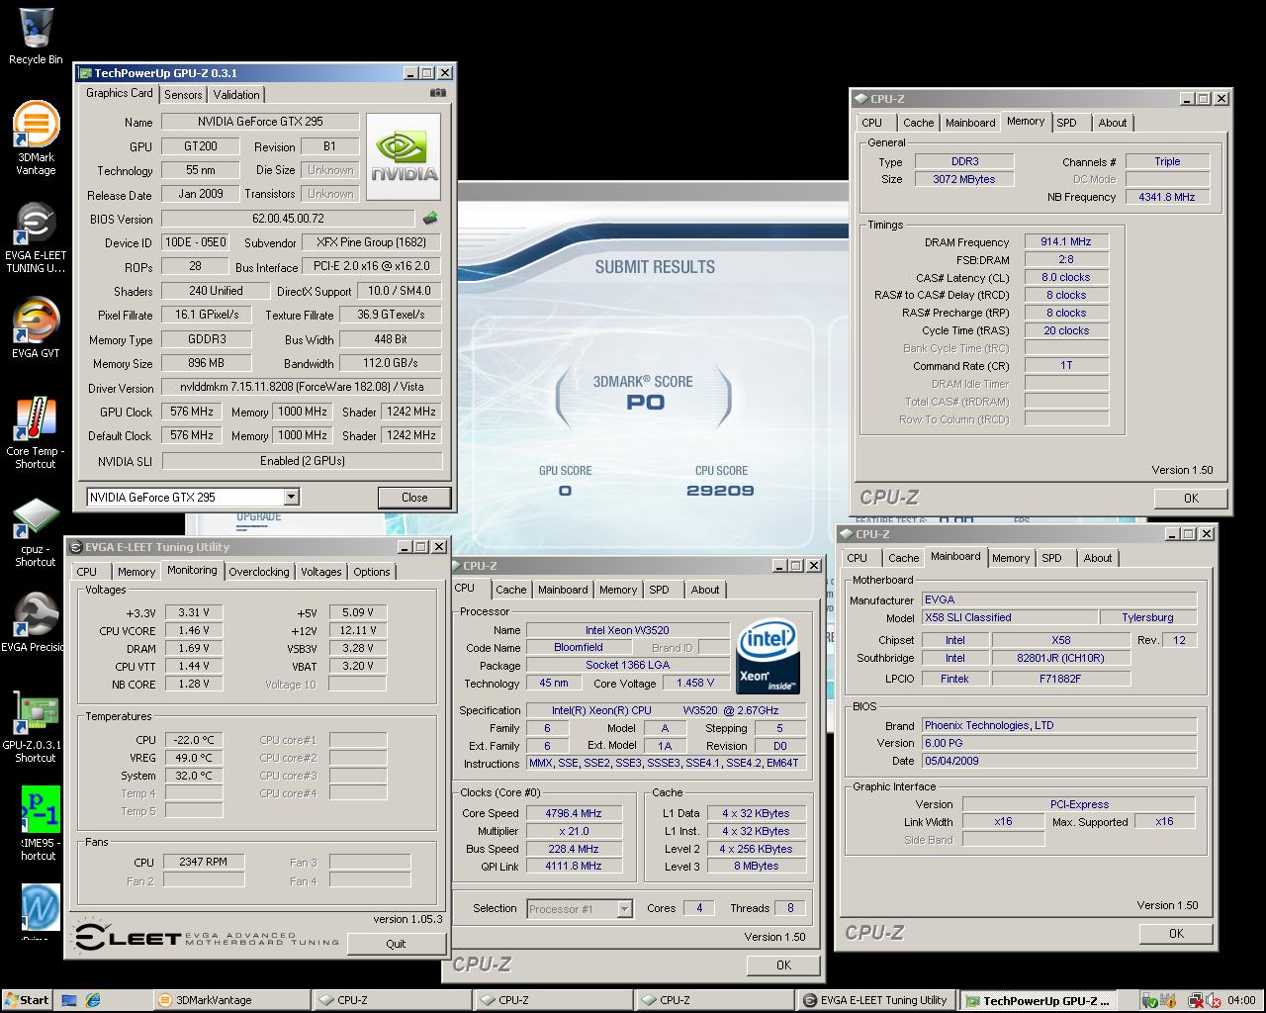1266x1013 pixels.
Task: Select Memory tab in CPU-Z Mainboard window
Action: 1011,558
